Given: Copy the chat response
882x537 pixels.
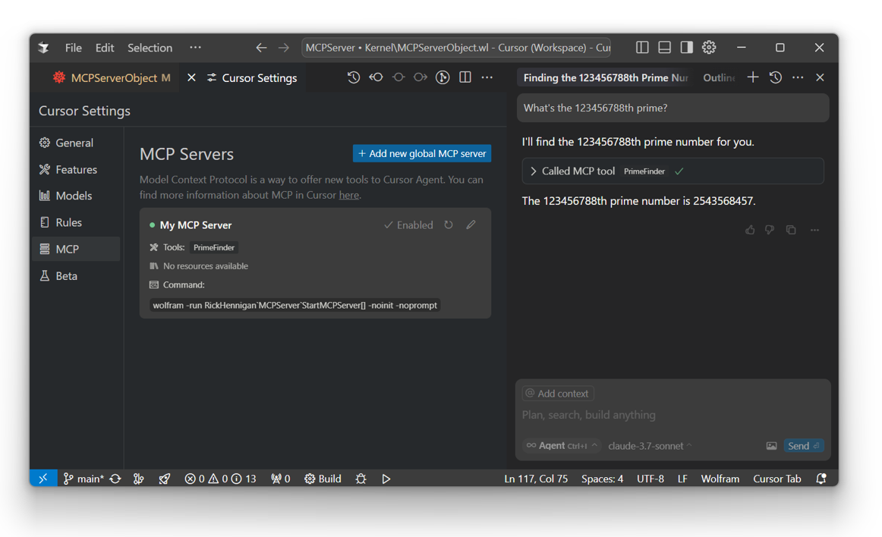Looking at the screenshot, I should pyautogui.click(x=791, y=230).
